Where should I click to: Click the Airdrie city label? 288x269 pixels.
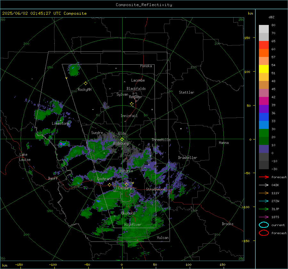(x=126, y=171)
